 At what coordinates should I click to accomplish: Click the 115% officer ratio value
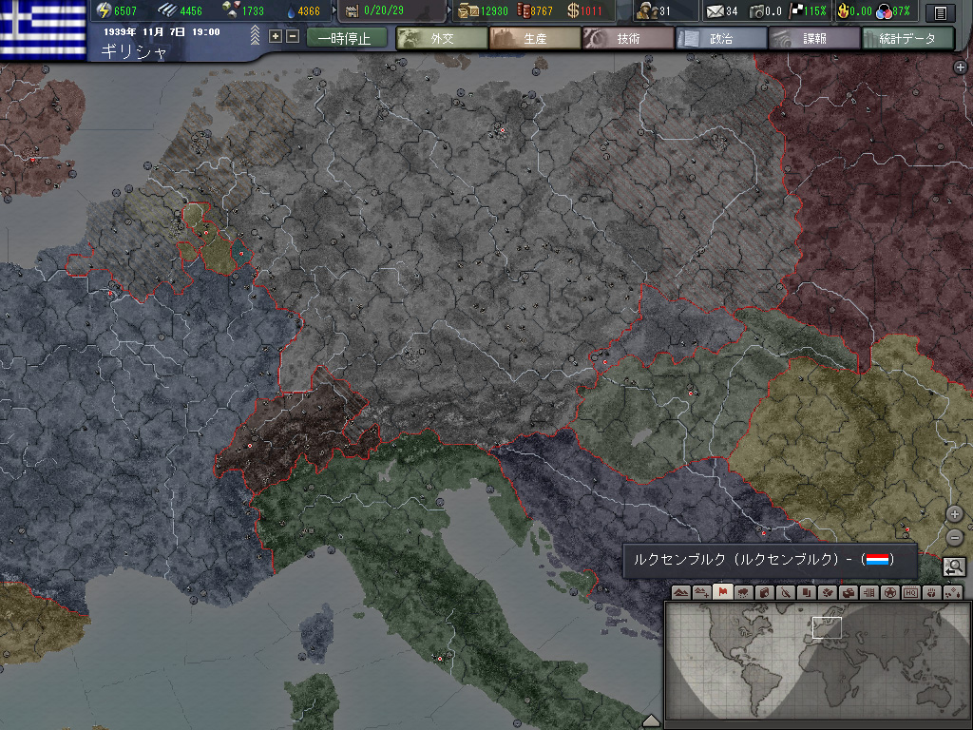(x=814, y=11)
